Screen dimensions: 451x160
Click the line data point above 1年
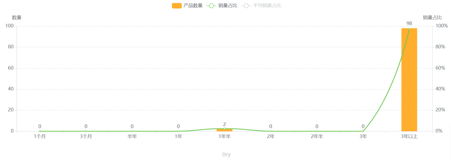178,131
